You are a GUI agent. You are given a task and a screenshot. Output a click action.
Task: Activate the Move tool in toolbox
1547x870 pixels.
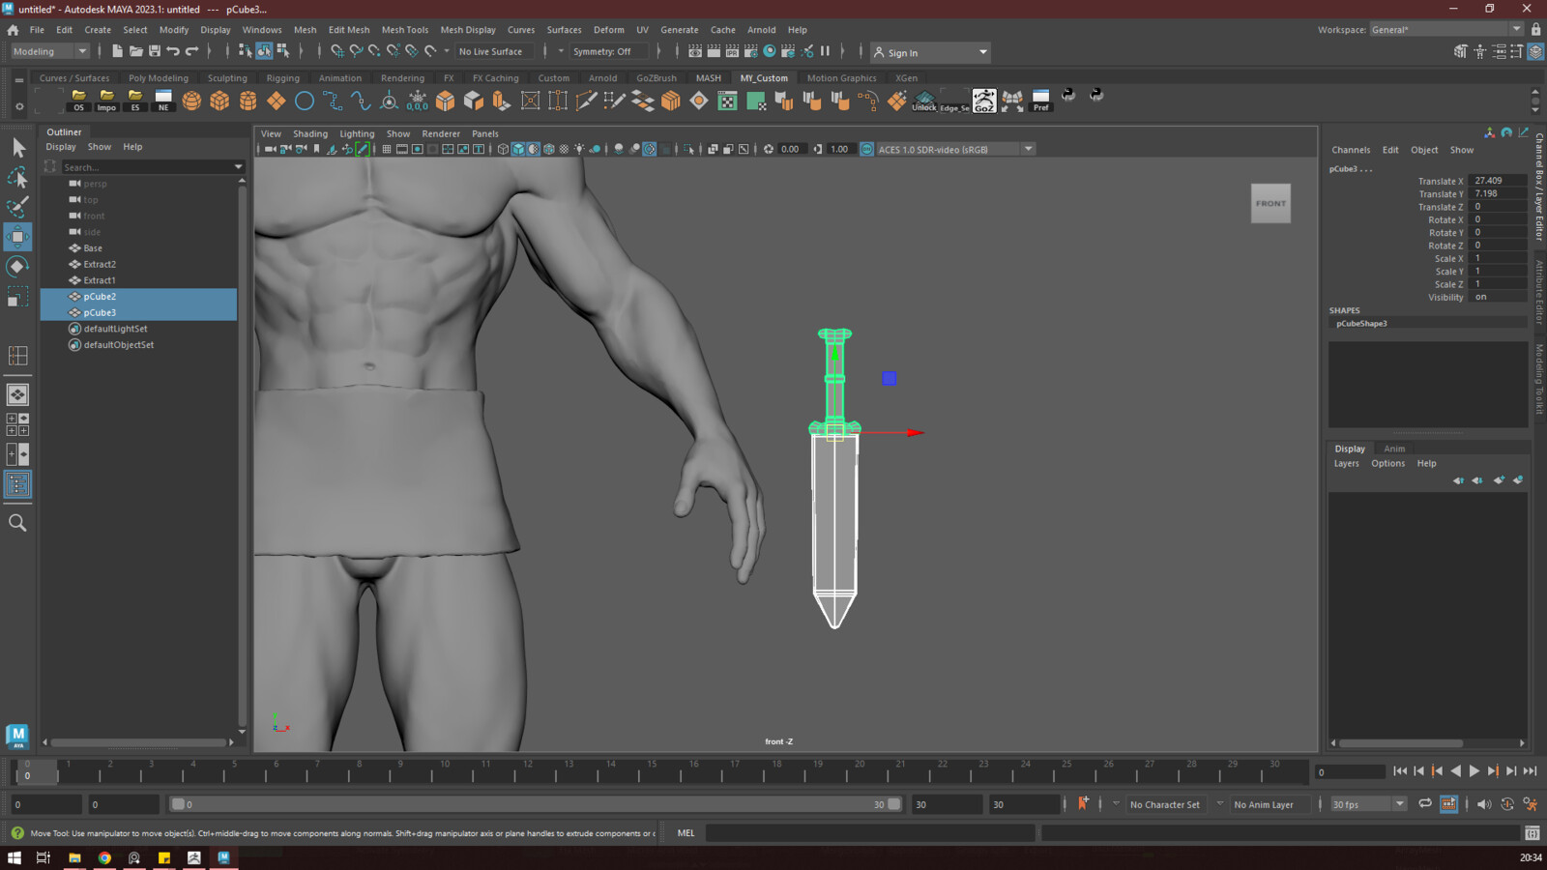[x=17, y=237]
